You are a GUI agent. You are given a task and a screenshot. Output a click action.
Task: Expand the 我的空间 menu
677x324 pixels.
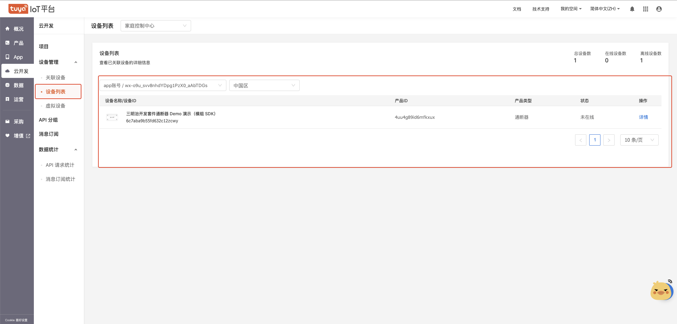[571, 9]
